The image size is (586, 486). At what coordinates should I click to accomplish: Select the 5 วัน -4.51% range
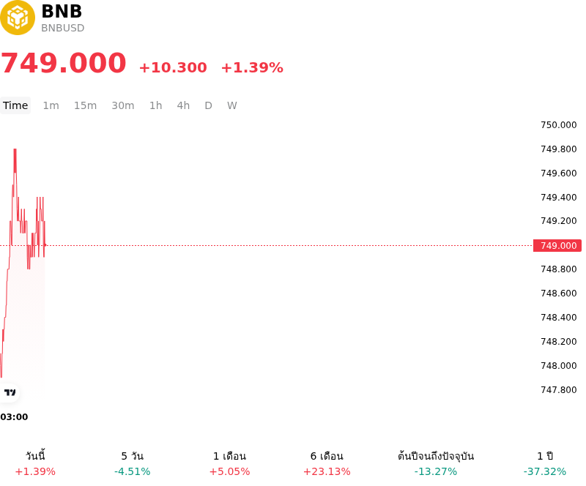point(133,463)
